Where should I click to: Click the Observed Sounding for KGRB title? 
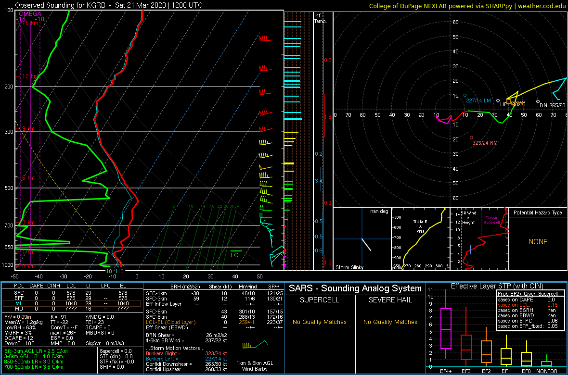[x=109, y=5]
